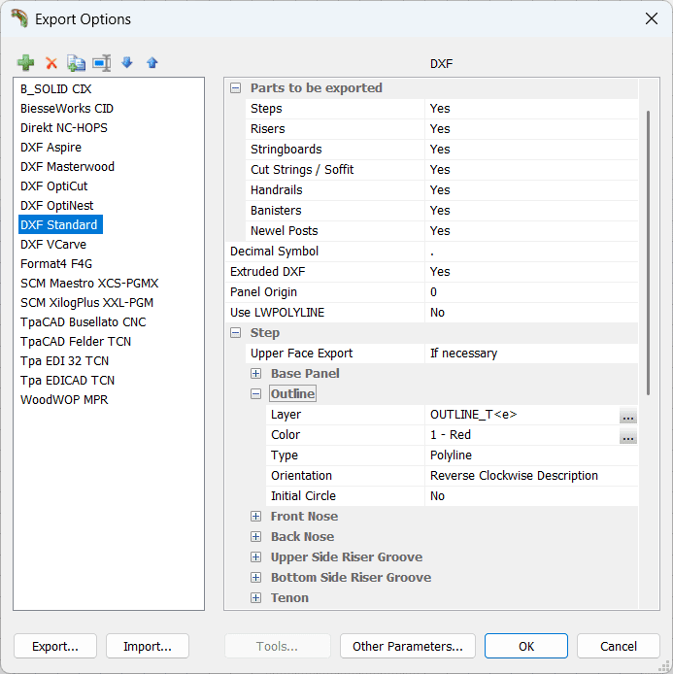Viewport: 673px width, 674px height.
Task: Select TpaCAD Felder TCN format
Action: [x=76, y=341]
